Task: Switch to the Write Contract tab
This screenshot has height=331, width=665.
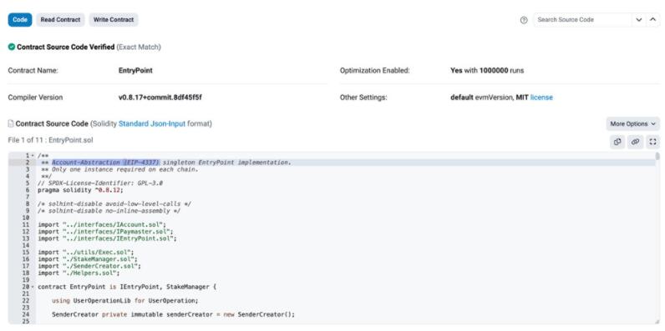Action: coord(114,19)
